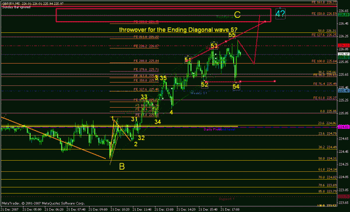This screenshot has width=350, height=212.
Task: Click the 'FE 150.0 226.59' Fibonacci label
Action: pyautogui.click(x=324, y=14)
